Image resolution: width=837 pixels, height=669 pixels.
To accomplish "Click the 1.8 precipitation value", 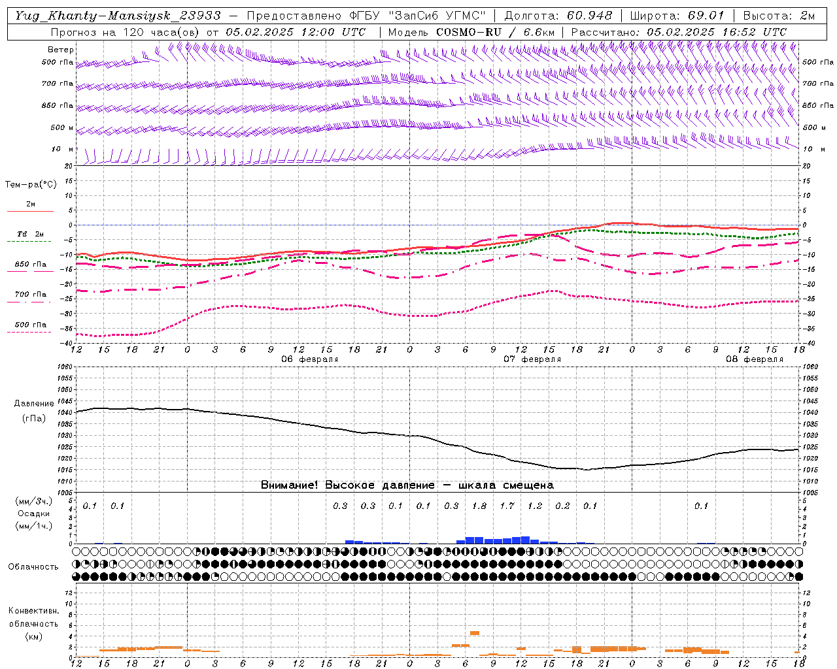I will (x=479, y=506).
